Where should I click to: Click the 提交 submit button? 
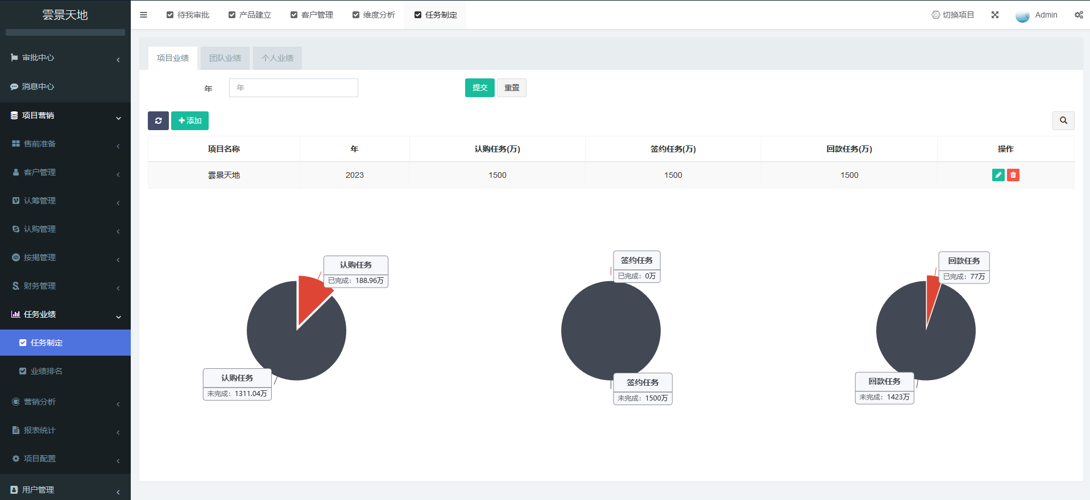pyautogui.click(x=480, y=88)
